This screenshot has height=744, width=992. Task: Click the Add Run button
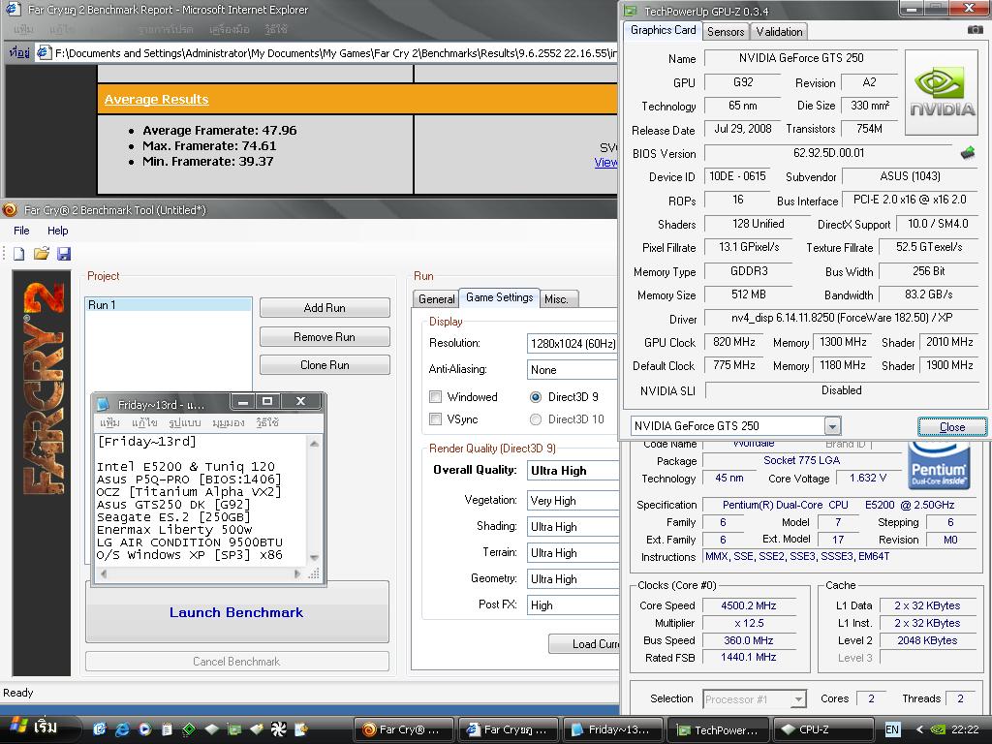(325, 308)
